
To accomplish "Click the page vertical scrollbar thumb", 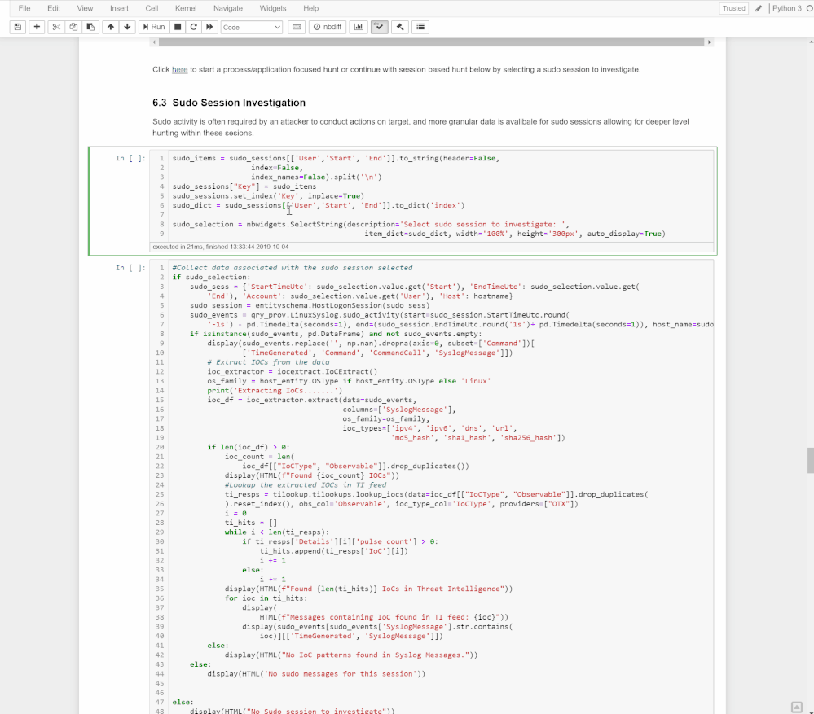I will pyautogui.click(x=811, y=461).
